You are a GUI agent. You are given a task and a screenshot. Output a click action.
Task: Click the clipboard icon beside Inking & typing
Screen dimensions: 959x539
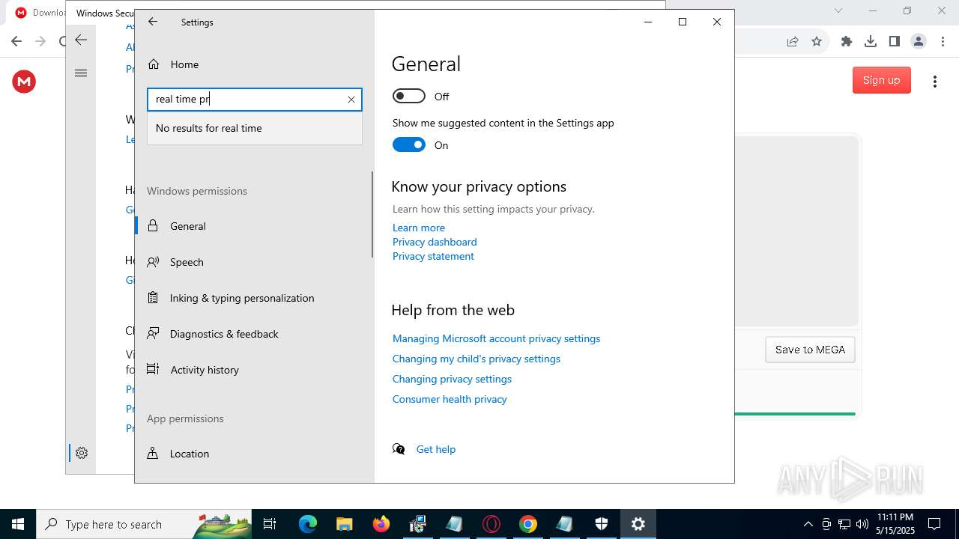point(153,298)
